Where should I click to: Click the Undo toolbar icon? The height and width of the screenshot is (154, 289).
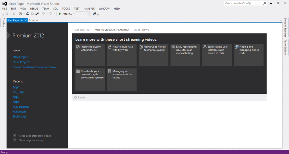(x=43, y=14)
